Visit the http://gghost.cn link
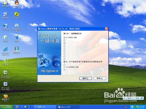146x109 pixels. [49, 71]
